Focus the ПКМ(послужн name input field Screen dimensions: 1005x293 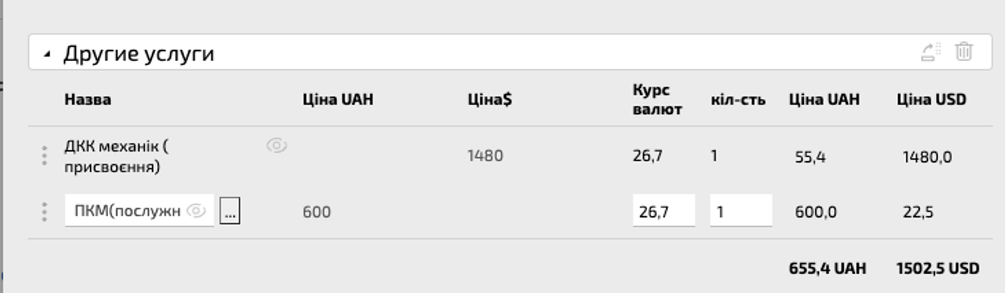pyautogui.click(x=124, y=211)
